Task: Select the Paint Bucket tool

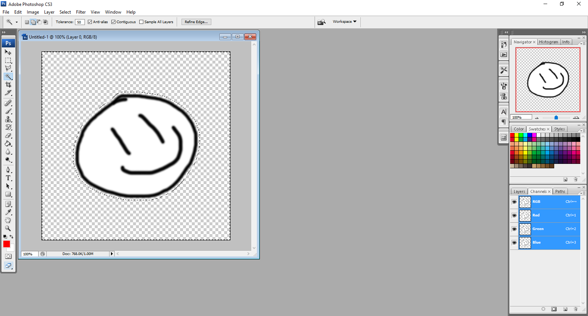Action: (8, 144)
